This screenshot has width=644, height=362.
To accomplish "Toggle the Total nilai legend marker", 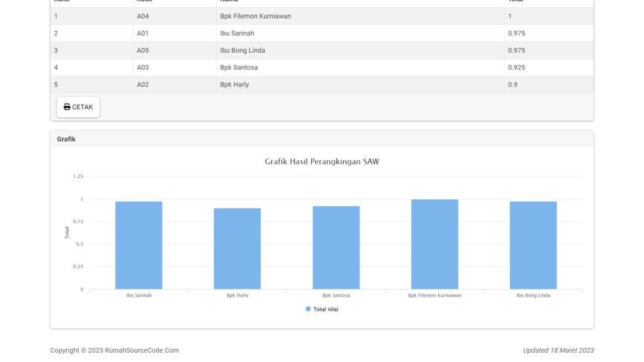I will pyautogui.click(x=308, y=309).
